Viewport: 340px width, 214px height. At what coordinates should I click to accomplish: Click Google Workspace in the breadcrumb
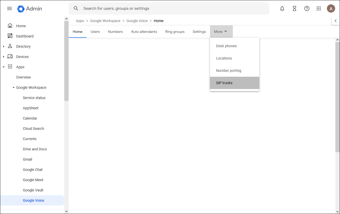(105, 21)
